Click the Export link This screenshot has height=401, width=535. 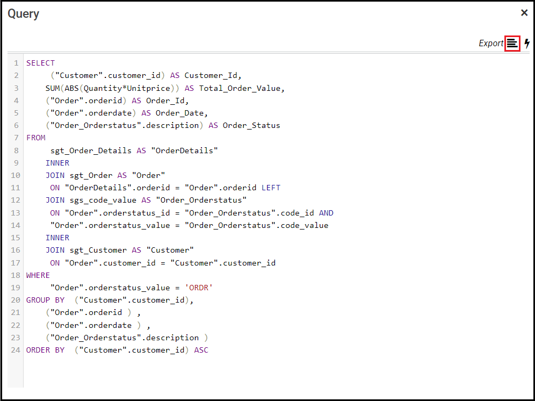click(490, 44)
